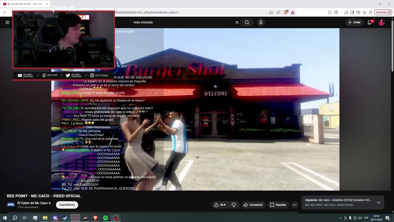This screenshot has width=394, height=222.
Task: Click the system tray volume speaker
Action: 360,218
